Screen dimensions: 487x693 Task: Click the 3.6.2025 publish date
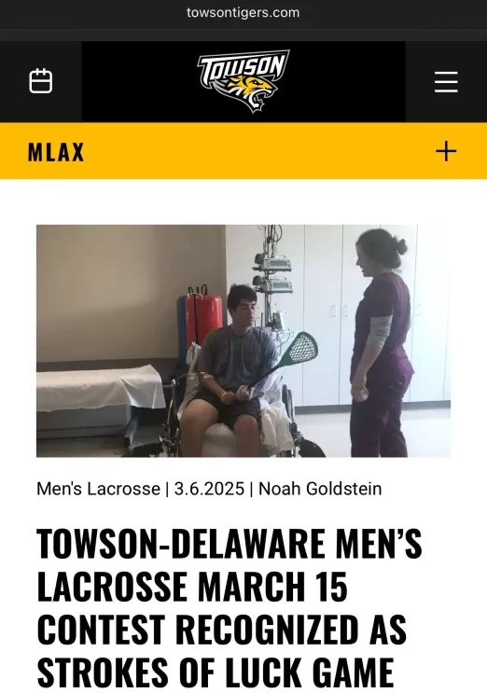pos(209,489)
